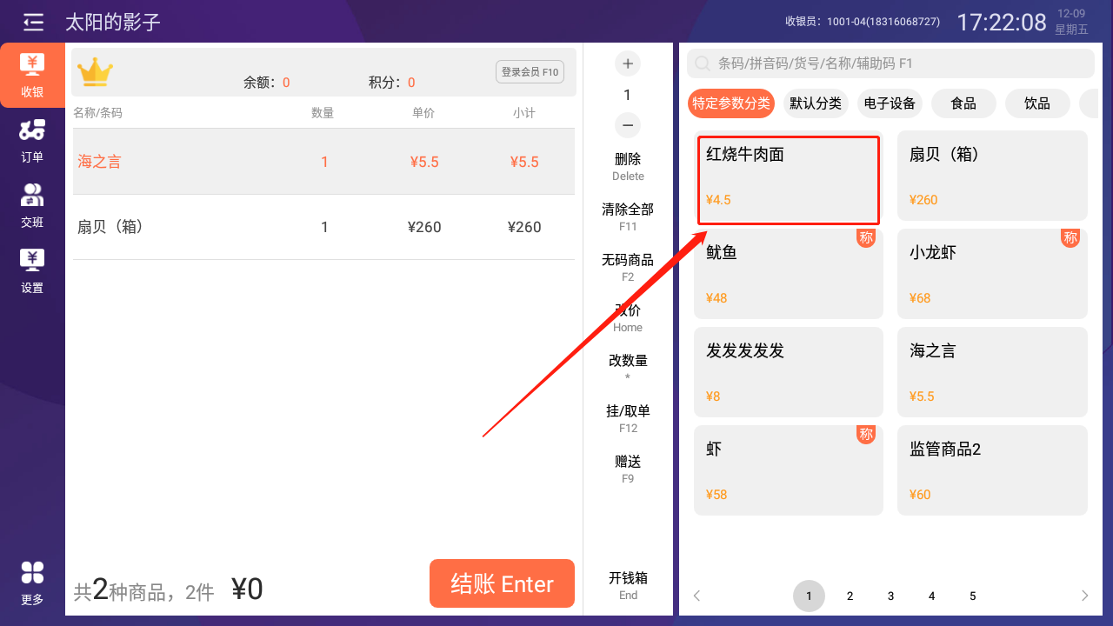Select the 海之言 row in the cart
The image size is (1113, 626).
323,162
